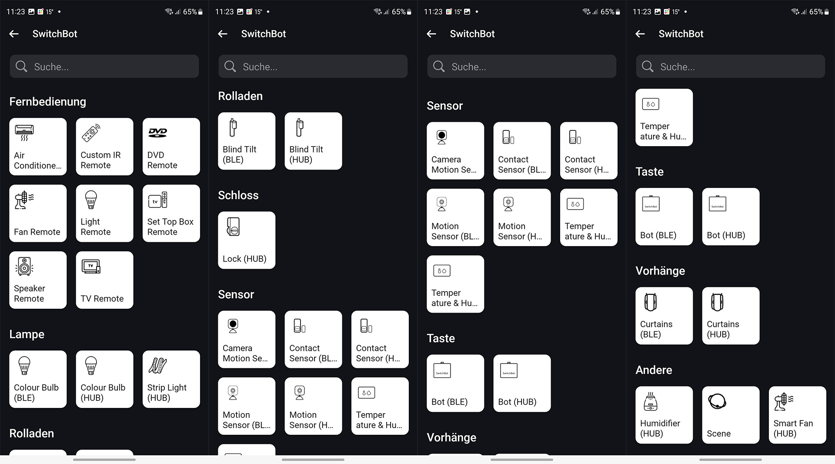Screen dimensions: 835x464
Task: Open Camera Motion Sensor on second screen
Action: pos(247,339)
